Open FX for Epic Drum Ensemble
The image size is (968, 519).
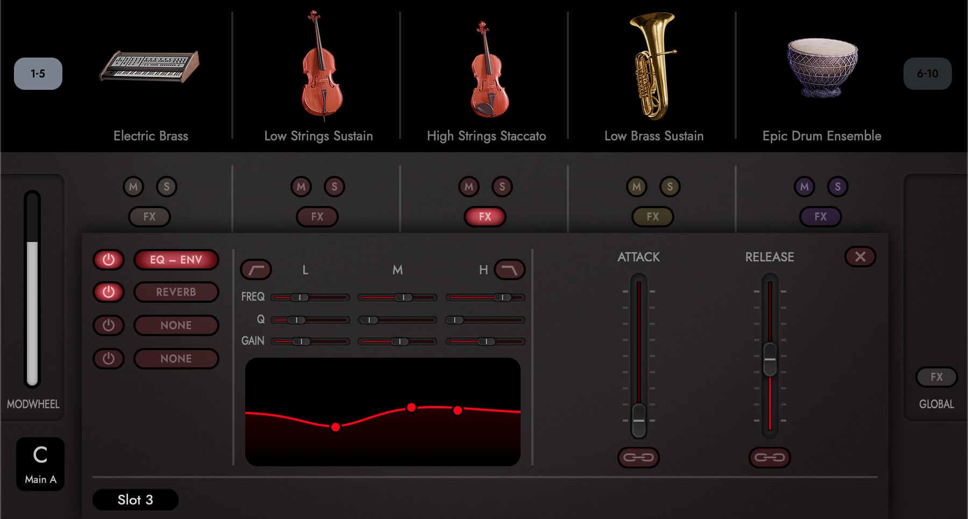821,217
